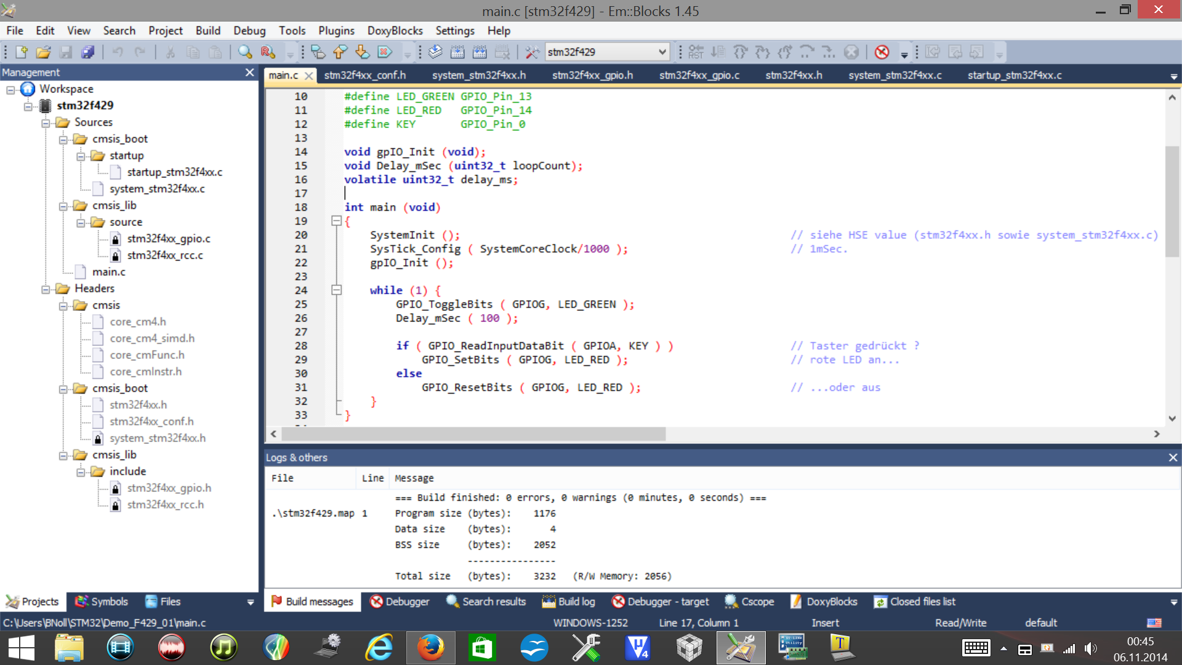The height and width of the screenshot is (665, 1182).
Task: Collapse the Workspace tree node
Action: coord(10,90)
